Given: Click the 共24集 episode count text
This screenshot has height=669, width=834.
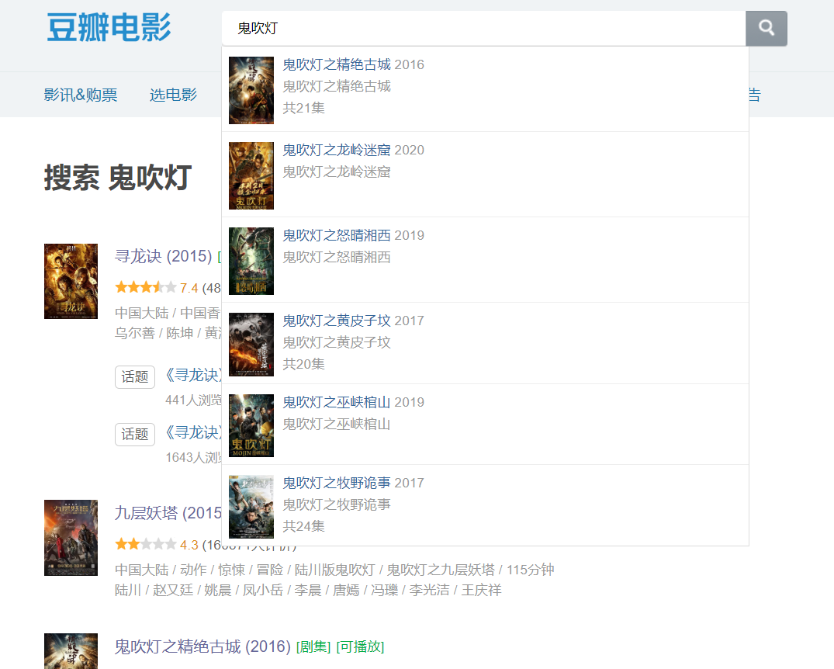Looking at the screenshot, I should pyautogui.click(x=303, y=526).
